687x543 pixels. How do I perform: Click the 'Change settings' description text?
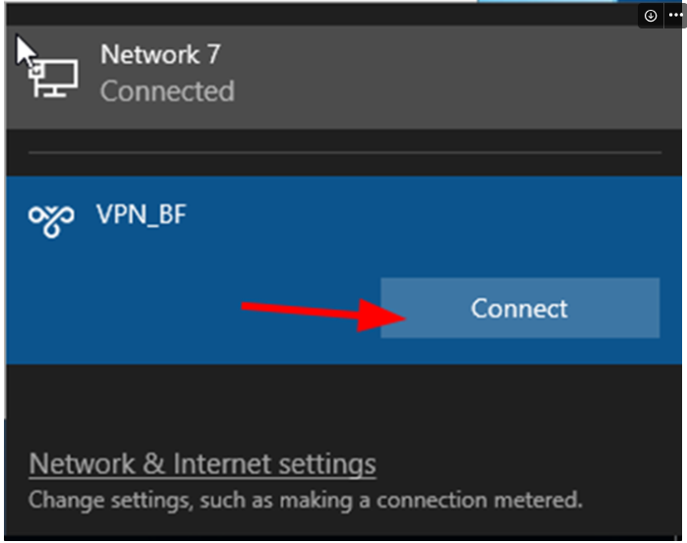[305, 499]
